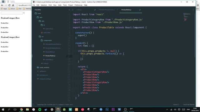Screen dimensions: 200x112
Task: Open .gitignore file in sidebar
Action: (x=43, y=71)
